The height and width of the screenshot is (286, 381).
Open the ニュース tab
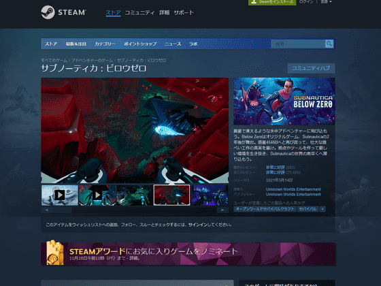point(173,44)
